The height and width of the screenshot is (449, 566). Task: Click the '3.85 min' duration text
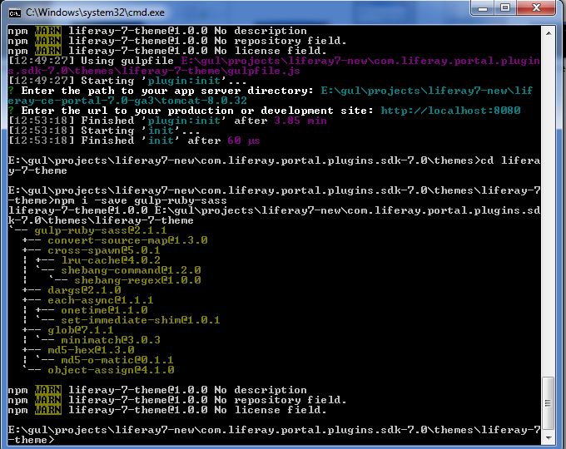click(300, 121)
